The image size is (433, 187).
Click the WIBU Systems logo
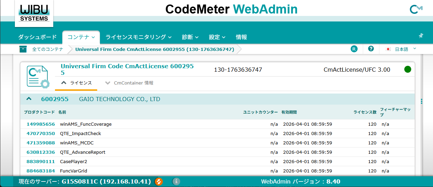[34, 13]
